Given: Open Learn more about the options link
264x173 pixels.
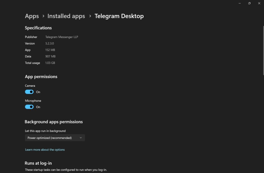Looking at the screenshot, I should coord(45,150).
